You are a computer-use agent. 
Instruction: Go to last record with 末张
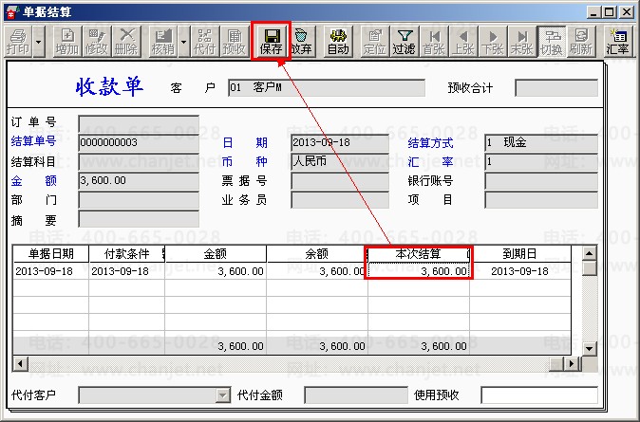521,42
